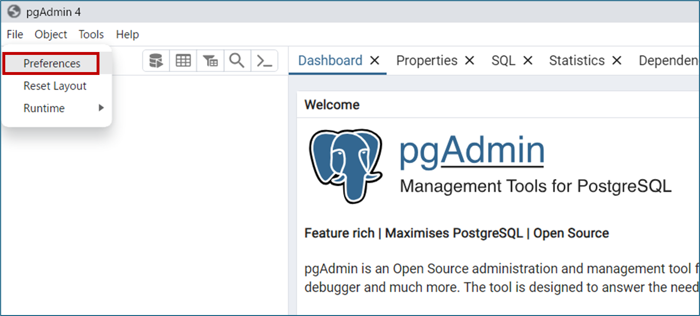
Task: Switch to the Properties tab
Action: (427, 61)
